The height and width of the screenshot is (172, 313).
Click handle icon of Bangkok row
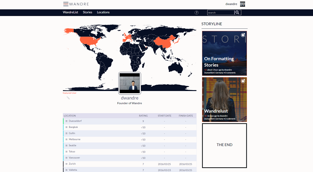[66, 127]
